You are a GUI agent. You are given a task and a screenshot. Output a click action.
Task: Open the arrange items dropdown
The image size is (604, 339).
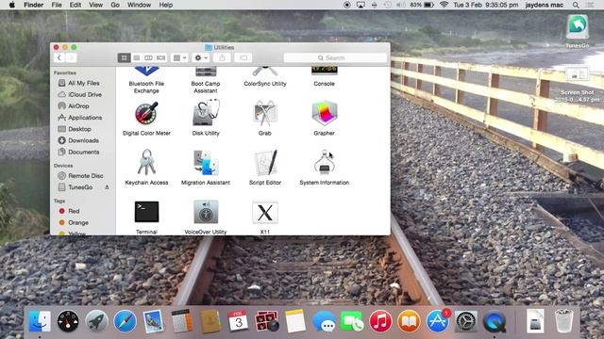pyautogui.click(x=179, y=57)
